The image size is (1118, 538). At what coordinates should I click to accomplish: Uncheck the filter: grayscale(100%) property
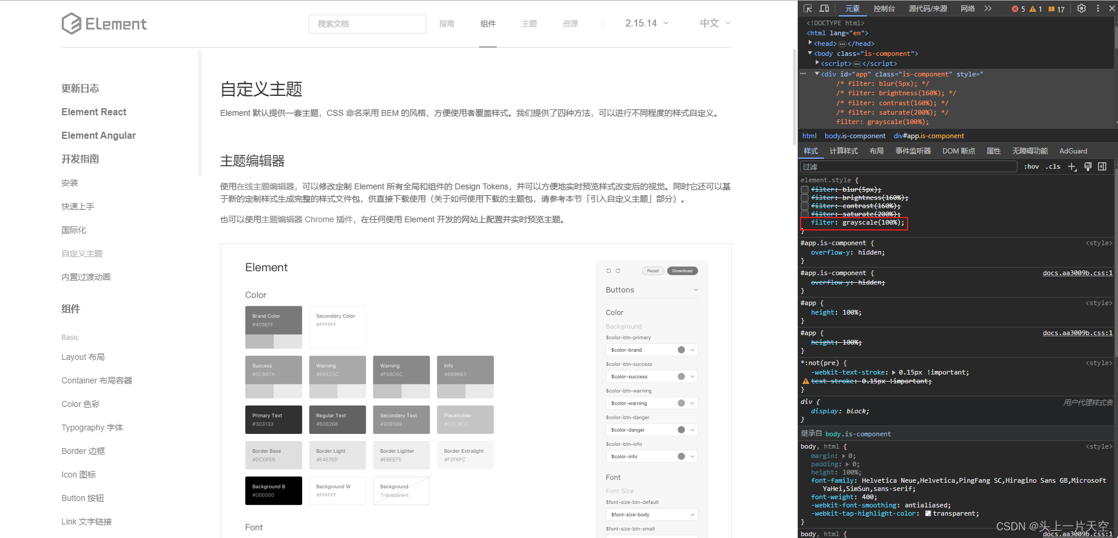coord(805,222)
